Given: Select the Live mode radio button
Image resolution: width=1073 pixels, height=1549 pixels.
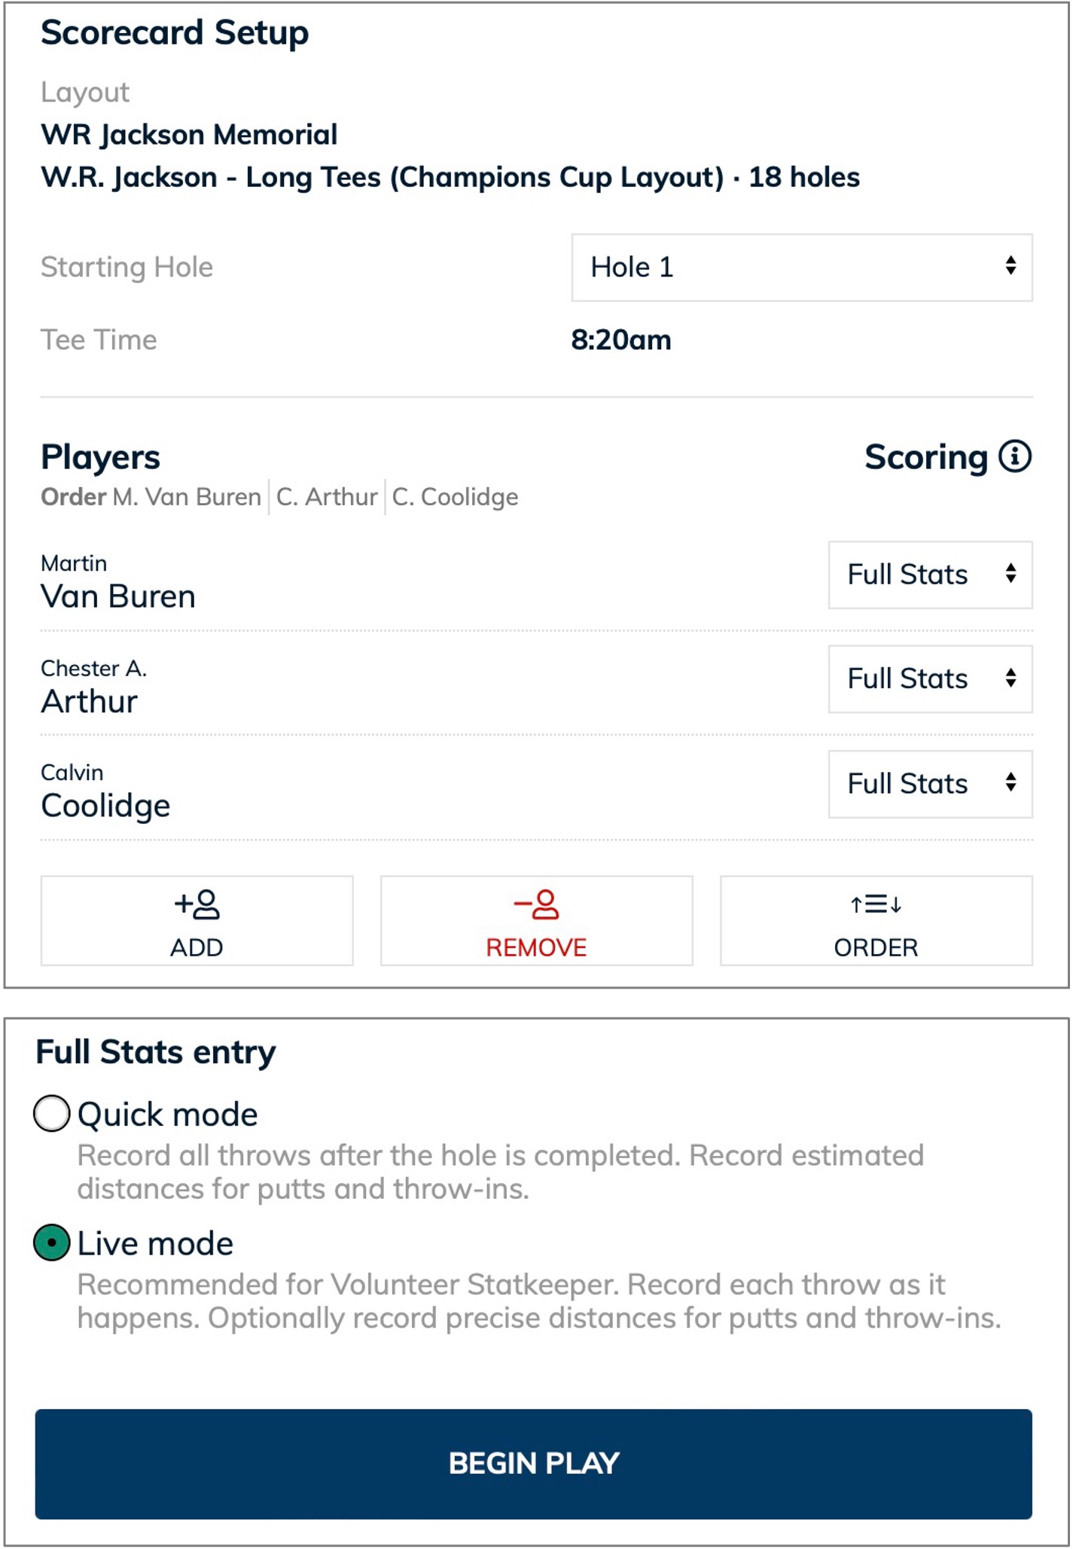Looking at the screenshot, I should click(52, 1243).
